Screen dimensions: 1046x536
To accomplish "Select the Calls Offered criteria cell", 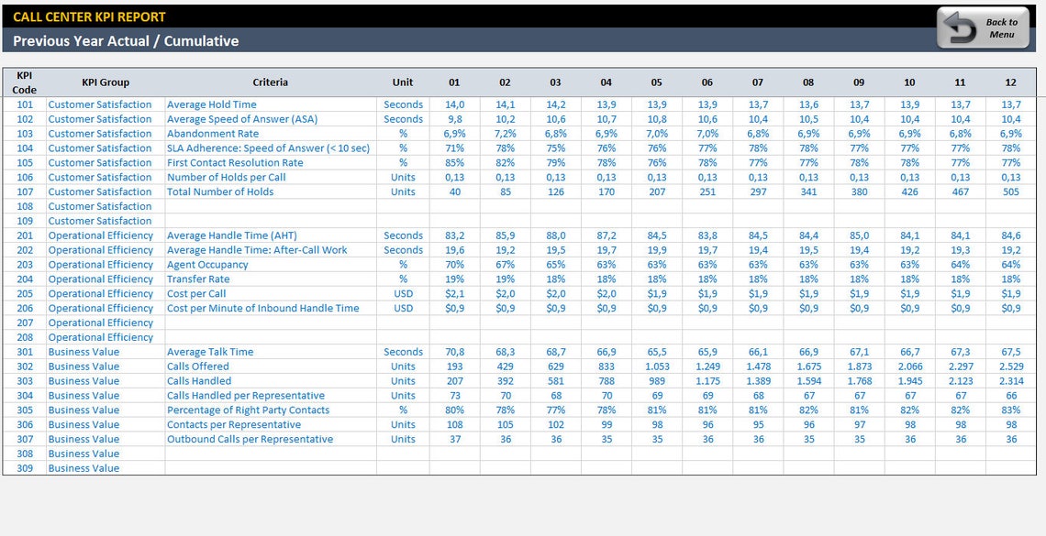I will (x=200, y=366).
